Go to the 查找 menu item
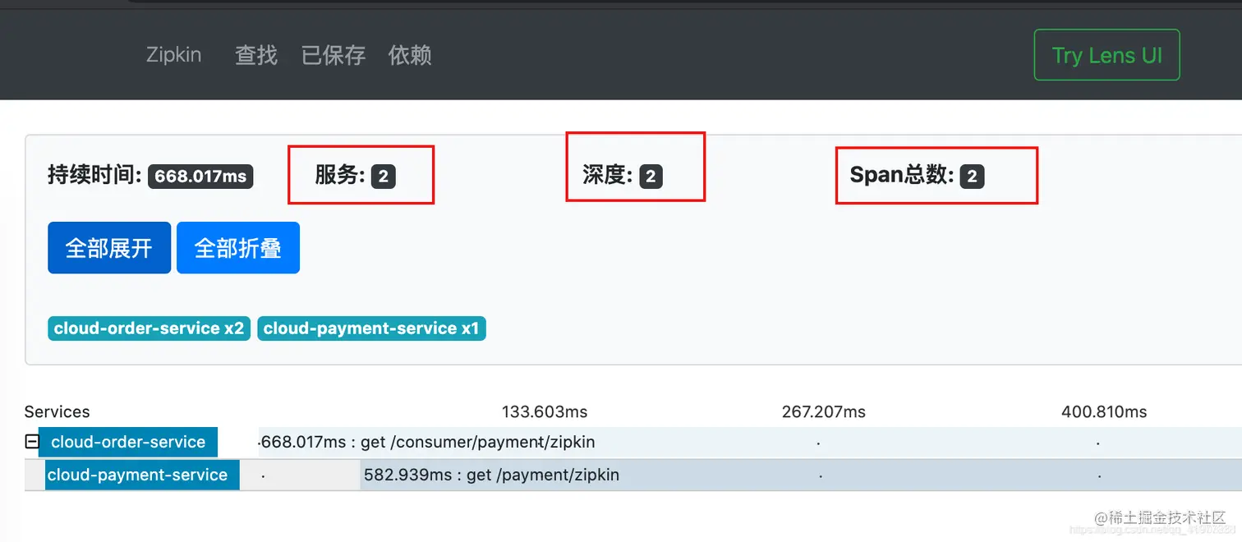 (256, 55)
